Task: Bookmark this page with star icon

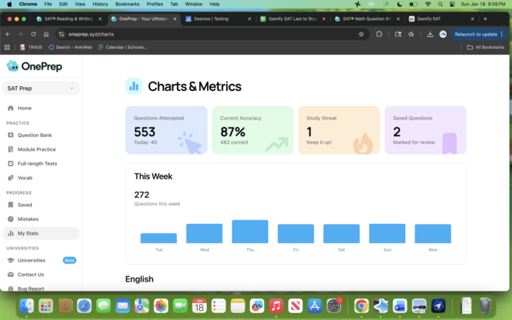Action: click(x=361, y=34)
